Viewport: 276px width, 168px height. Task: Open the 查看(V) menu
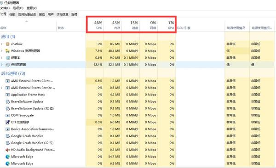pyautogui.click(x=32, y=8)
